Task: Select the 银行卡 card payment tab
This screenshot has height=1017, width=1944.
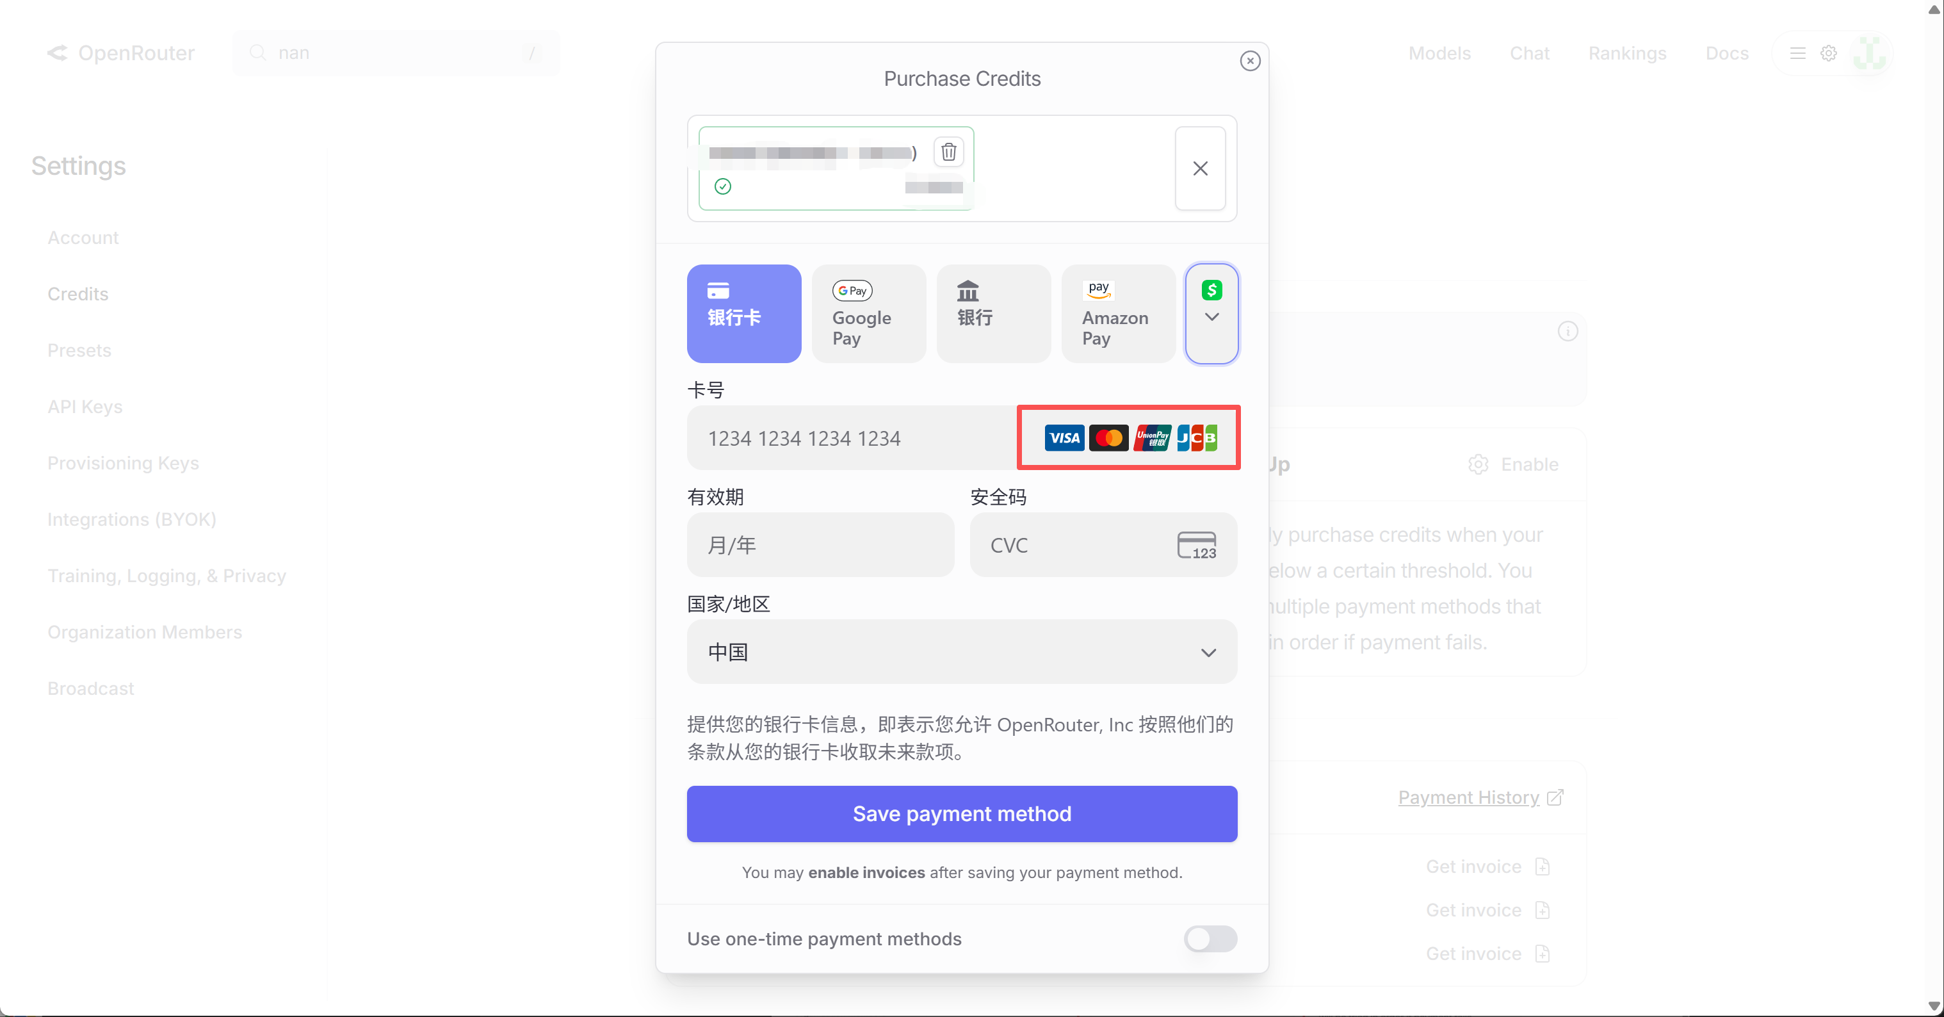Action: (743, 313)
